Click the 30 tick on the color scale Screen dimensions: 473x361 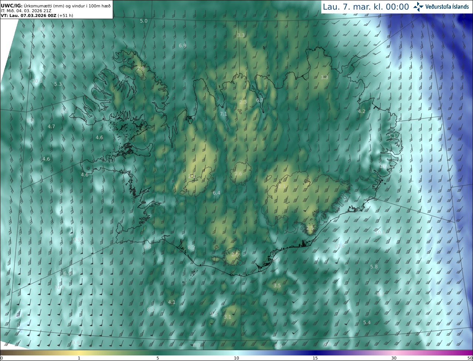pos(394,358)
